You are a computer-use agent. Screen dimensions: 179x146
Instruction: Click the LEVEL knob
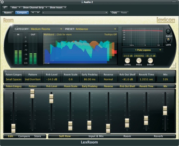(127, 60)
